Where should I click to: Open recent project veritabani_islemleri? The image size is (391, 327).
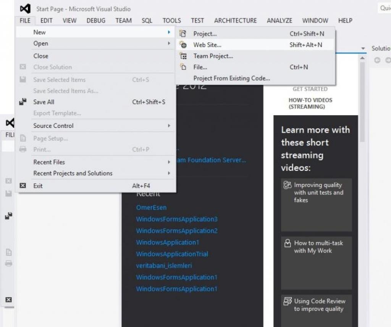tap(164, 266)
